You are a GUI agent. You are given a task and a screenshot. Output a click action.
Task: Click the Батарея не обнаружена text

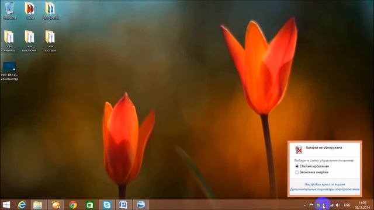pos(324,148)
